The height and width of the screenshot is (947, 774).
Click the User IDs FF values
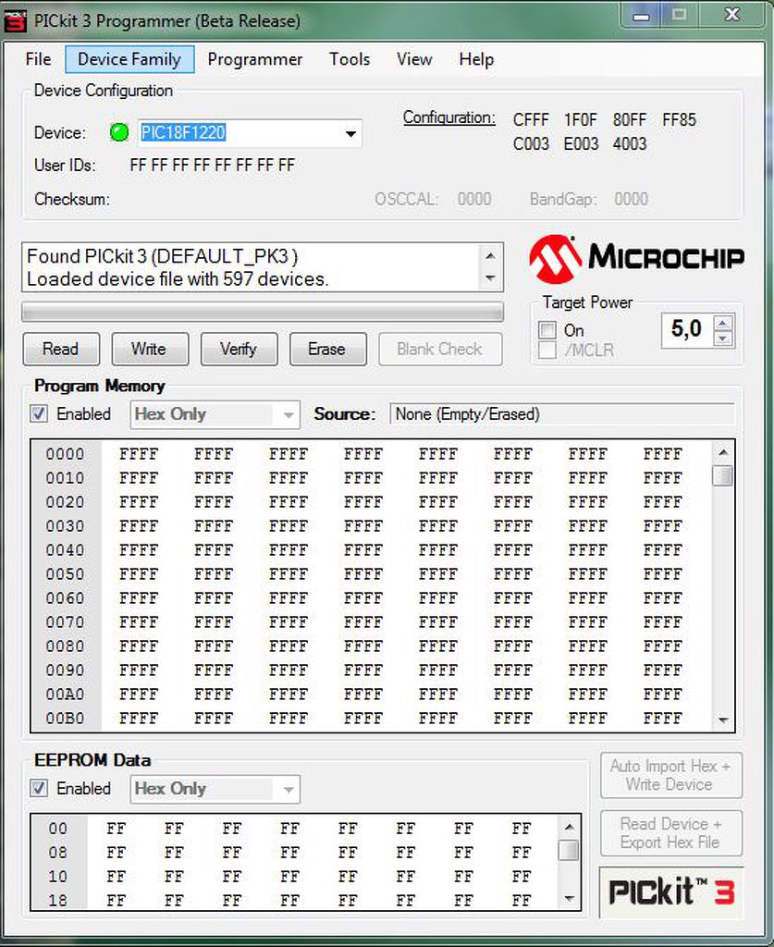coord(213,165)
